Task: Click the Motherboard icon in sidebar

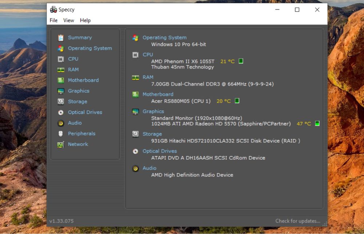Action: click(60, 81)
